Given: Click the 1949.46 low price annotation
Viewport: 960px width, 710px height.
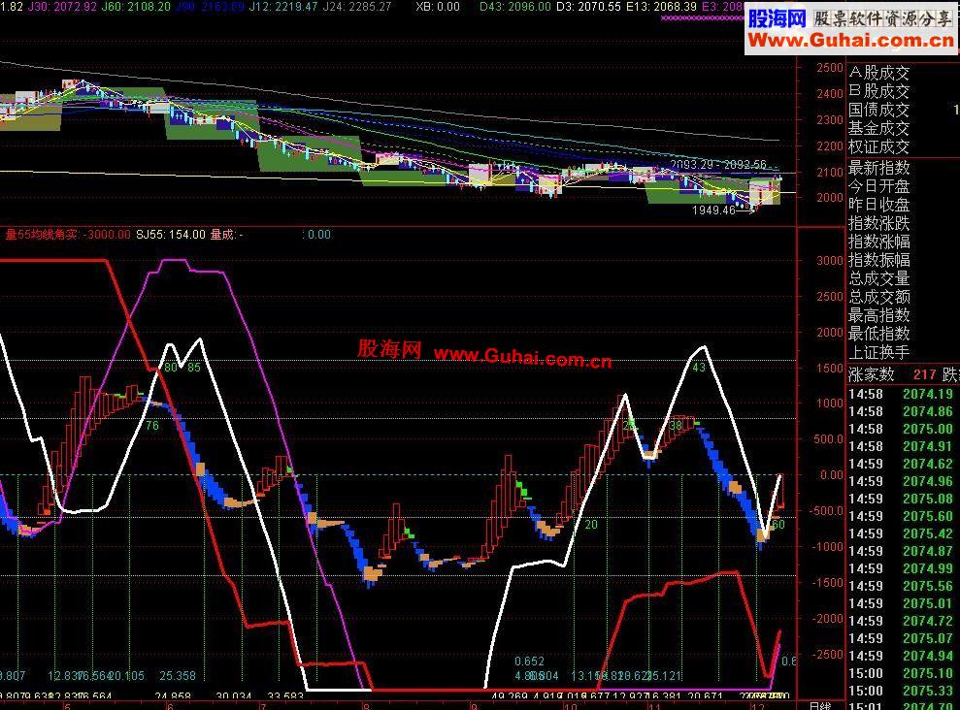Looking at the screenshot, I should (713, 210).
